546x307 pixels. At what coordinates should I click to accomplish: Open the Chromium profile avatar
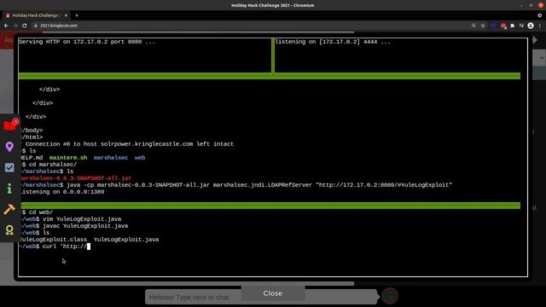coord(531,26)
